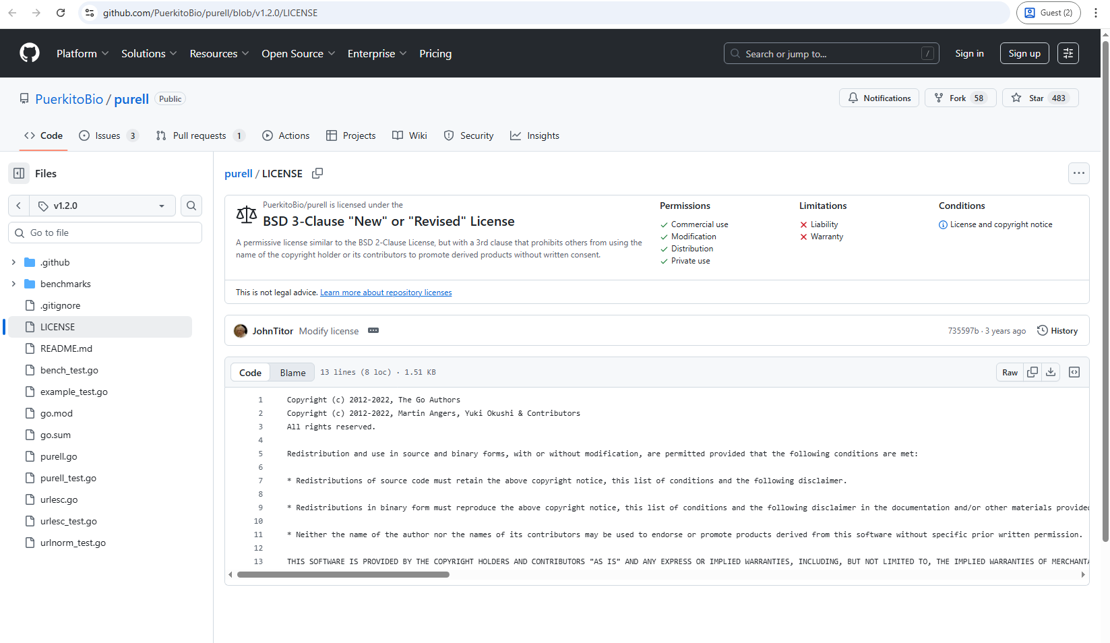
Task: Open the v1.2.0 branch selector
Action: point(101,206)
